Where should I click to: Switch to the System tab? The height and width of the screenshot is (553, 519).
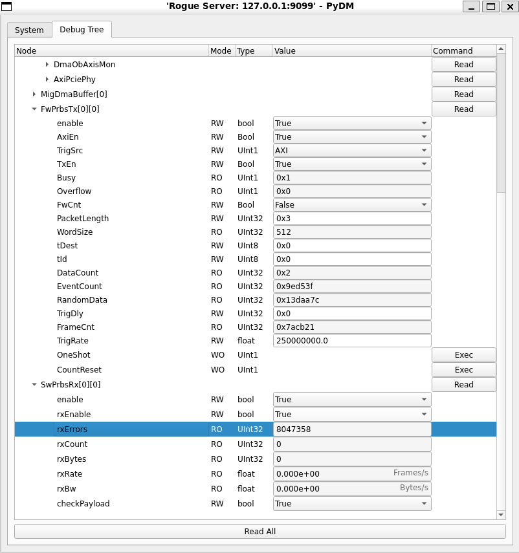pos(29,30)
